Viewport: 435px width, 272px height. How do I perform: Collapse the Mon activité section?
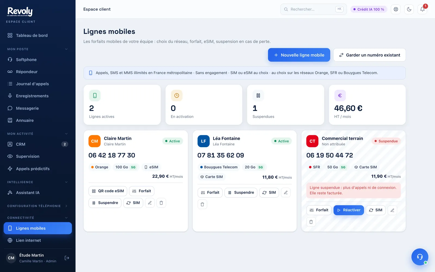click(x=38, y=134)
